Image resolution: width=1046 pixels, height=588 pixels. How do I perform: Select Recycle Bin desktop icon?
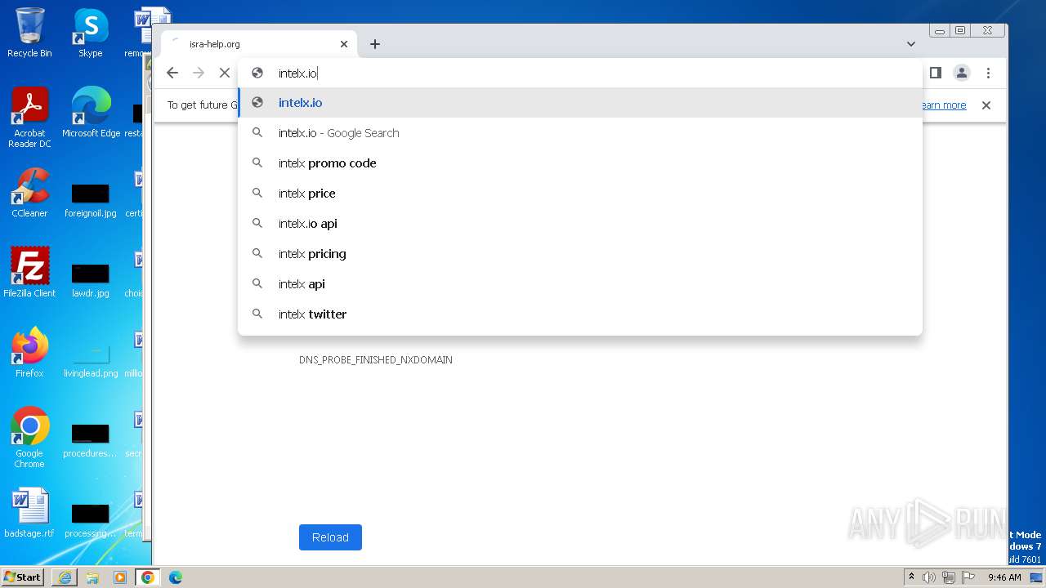coord(29,33)
